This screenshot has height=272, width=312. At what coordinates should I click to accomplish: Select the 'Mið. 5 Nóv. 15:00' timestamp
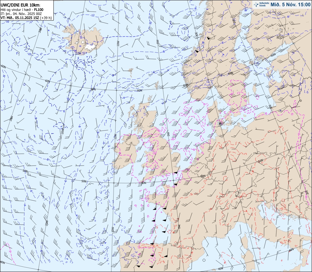(290, 5)
